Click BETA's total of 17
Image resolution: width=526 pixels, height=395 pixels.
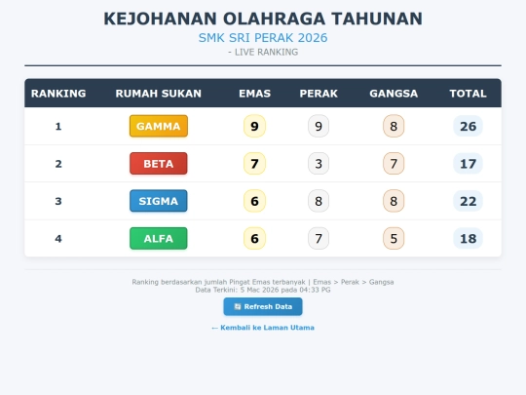pyautogui.click(x=468, y=164)
